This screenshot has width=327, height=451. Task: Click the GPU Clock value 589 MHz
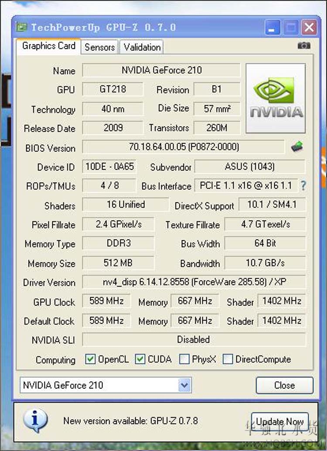[106, 301]
